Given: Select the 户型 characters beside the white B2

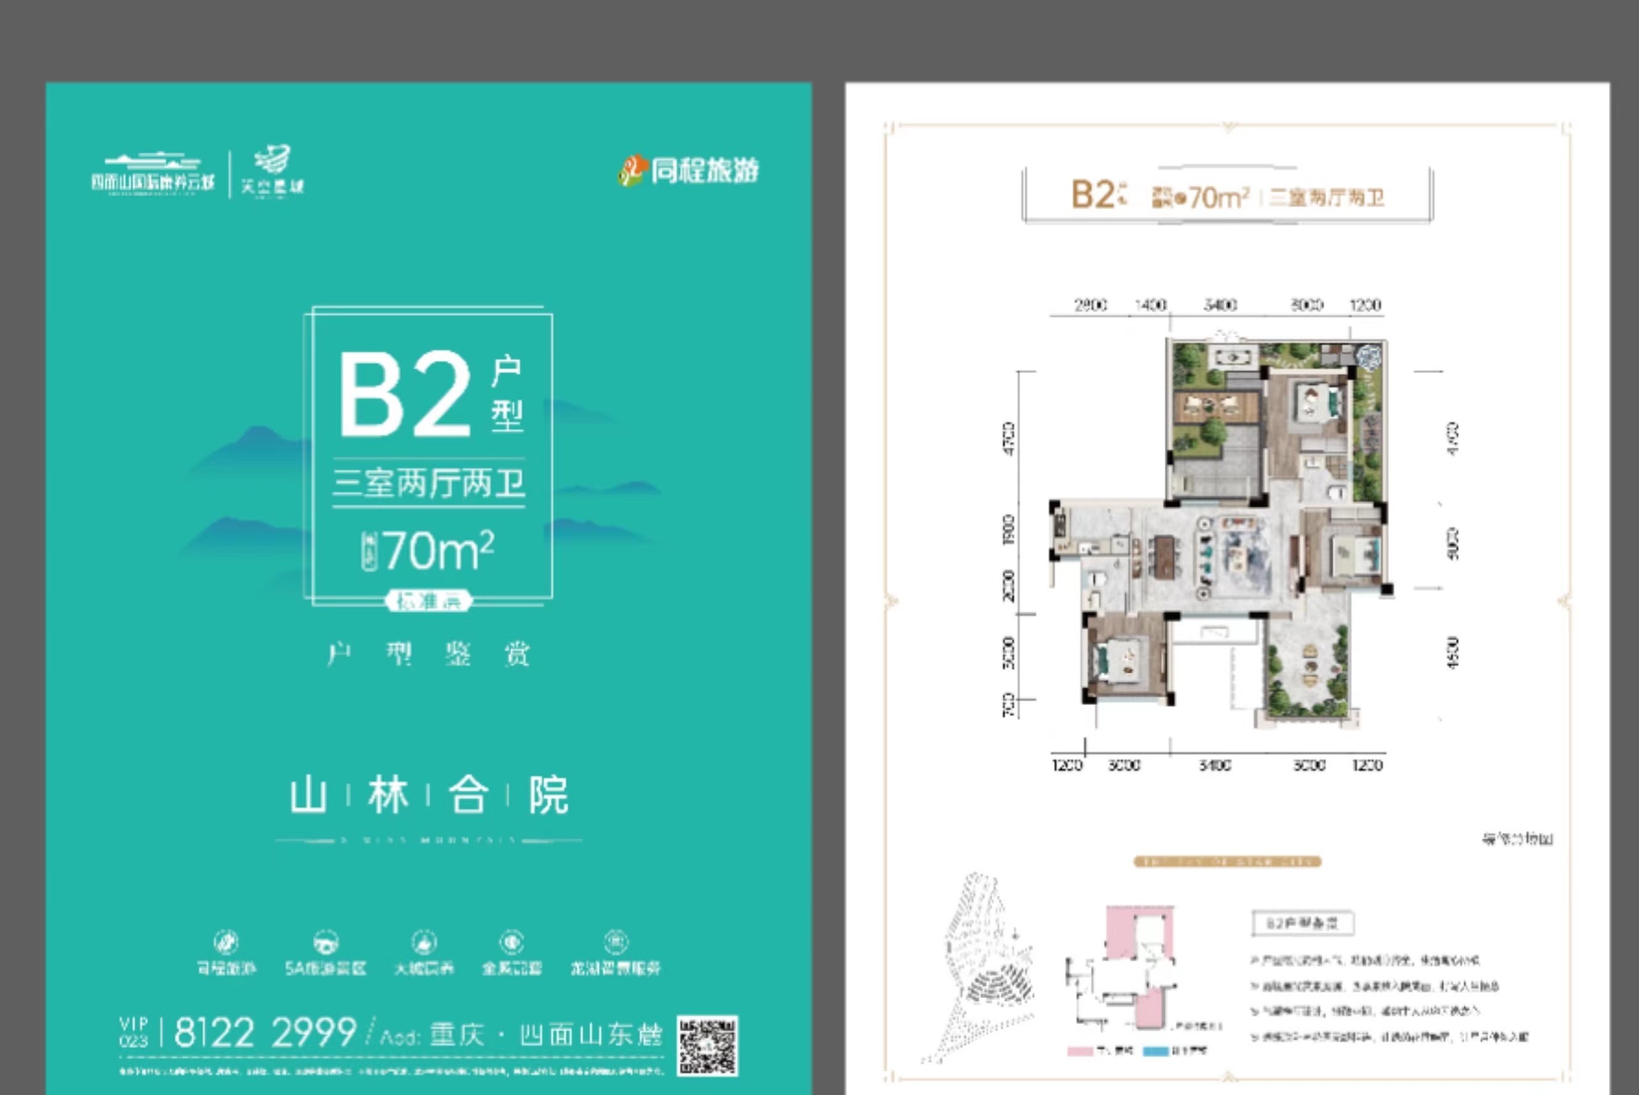Looking at the screenshot, I should click(507, 393).
